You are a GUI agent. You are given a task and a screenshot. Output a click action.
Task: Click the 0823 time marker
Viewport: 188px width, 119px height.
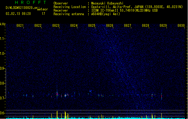coord(56,26)
